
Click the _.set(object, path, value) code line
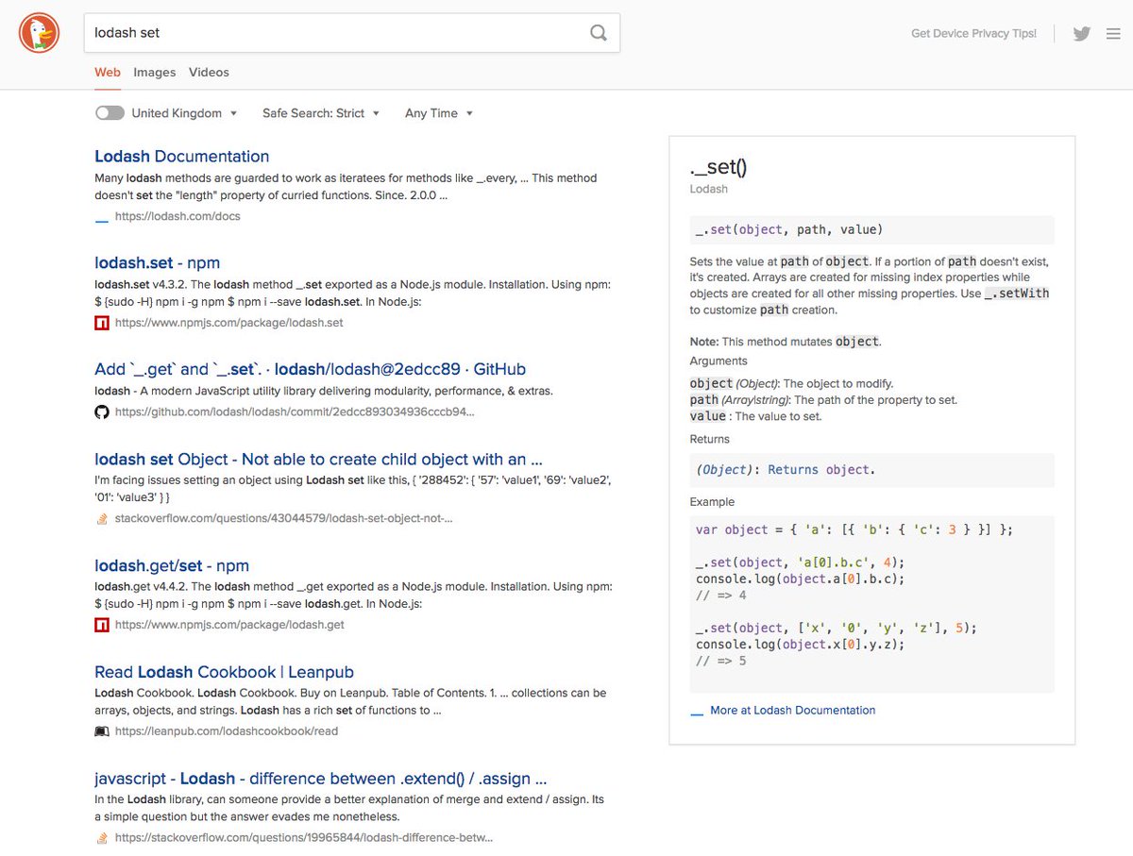(871, 230)
